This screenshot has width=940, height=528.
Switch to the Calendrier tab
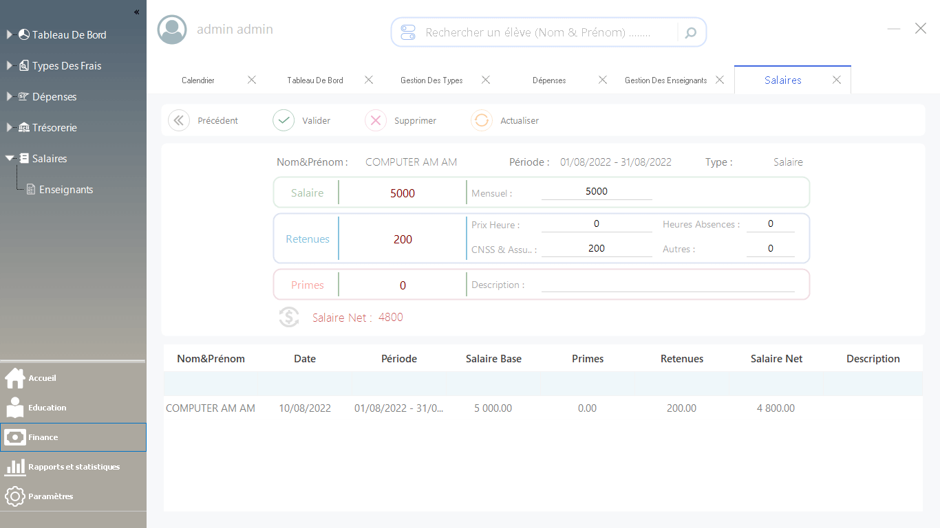point(198,80)
